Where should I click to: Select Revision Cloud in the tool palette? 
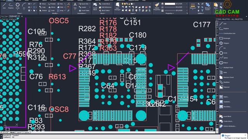pyautogui.click(x=226, y=77)
